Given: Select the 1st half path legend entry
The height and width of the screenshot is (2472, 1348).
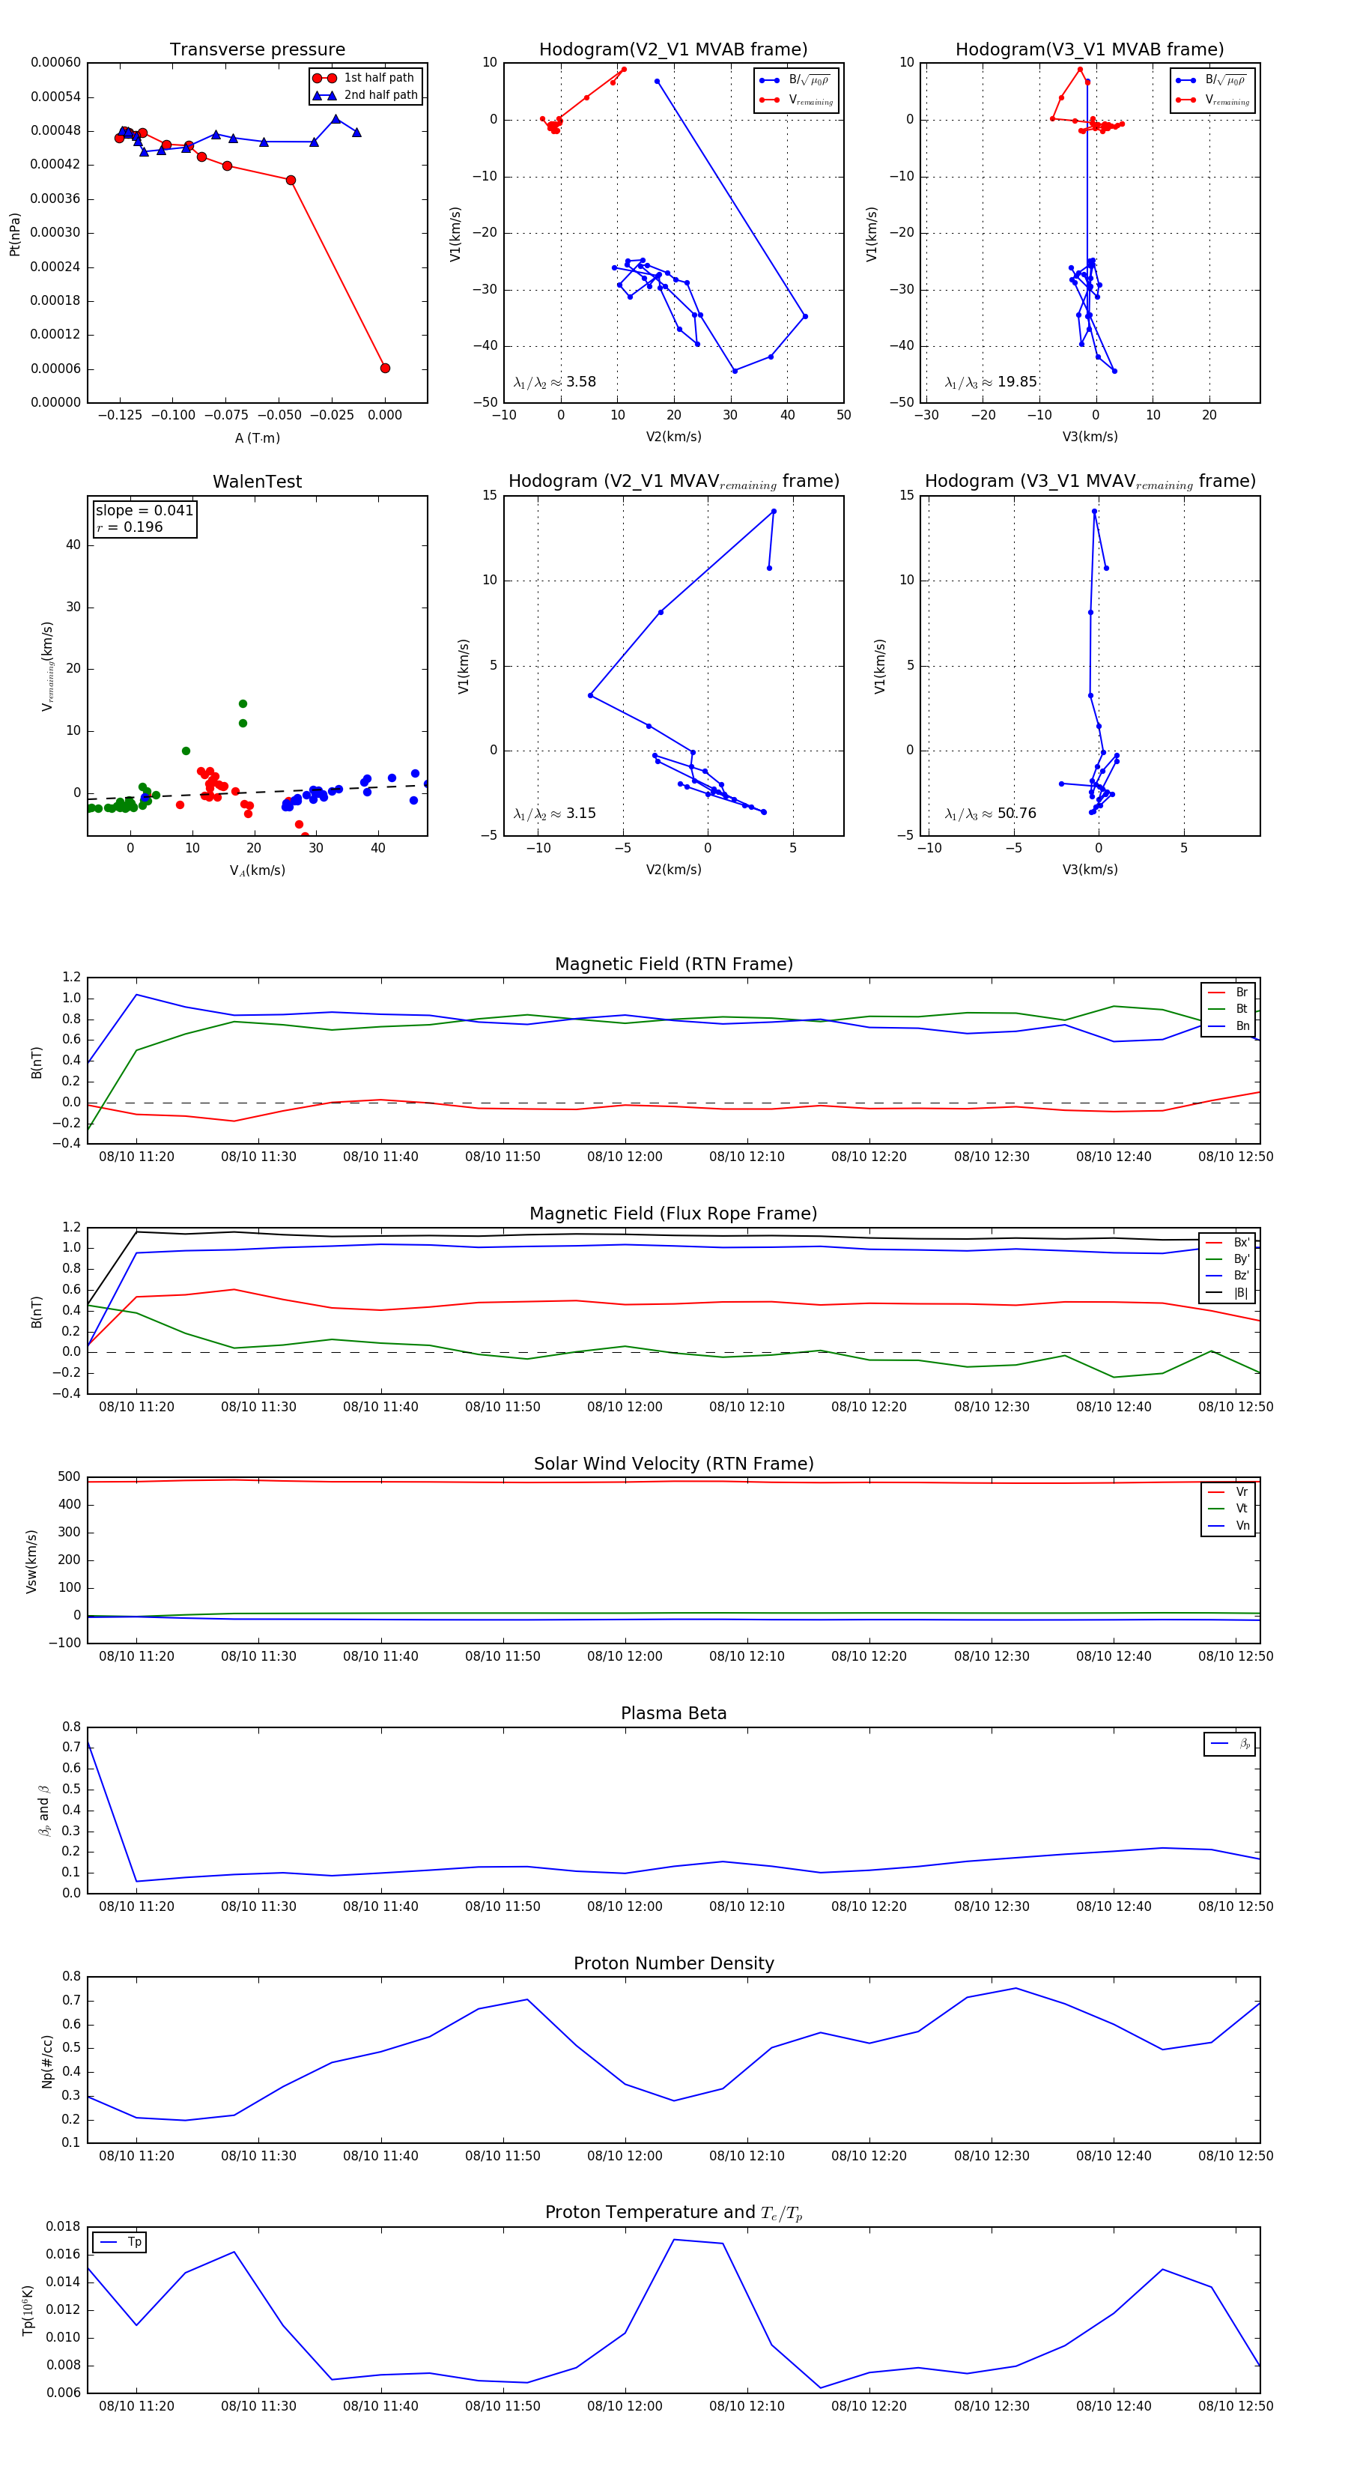Looking at the screenshot, I should 365,78.
